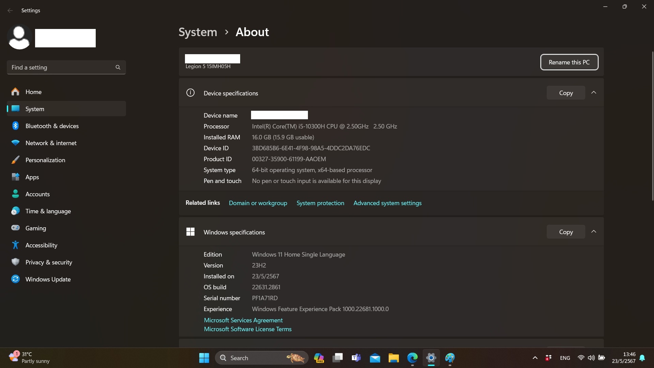Click the user profile avatar
This screenshot has width=654, height=368.
click(19, 37)
